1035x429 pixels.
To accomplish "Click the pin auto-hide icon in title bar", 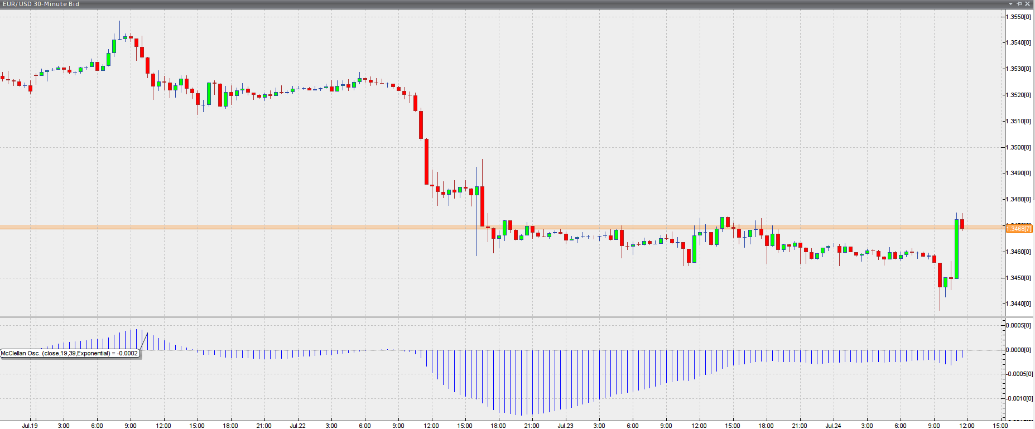I will [1019, 4].
